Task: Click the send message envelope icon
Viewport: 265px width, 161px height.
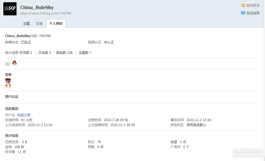Action: click(243, 13)
